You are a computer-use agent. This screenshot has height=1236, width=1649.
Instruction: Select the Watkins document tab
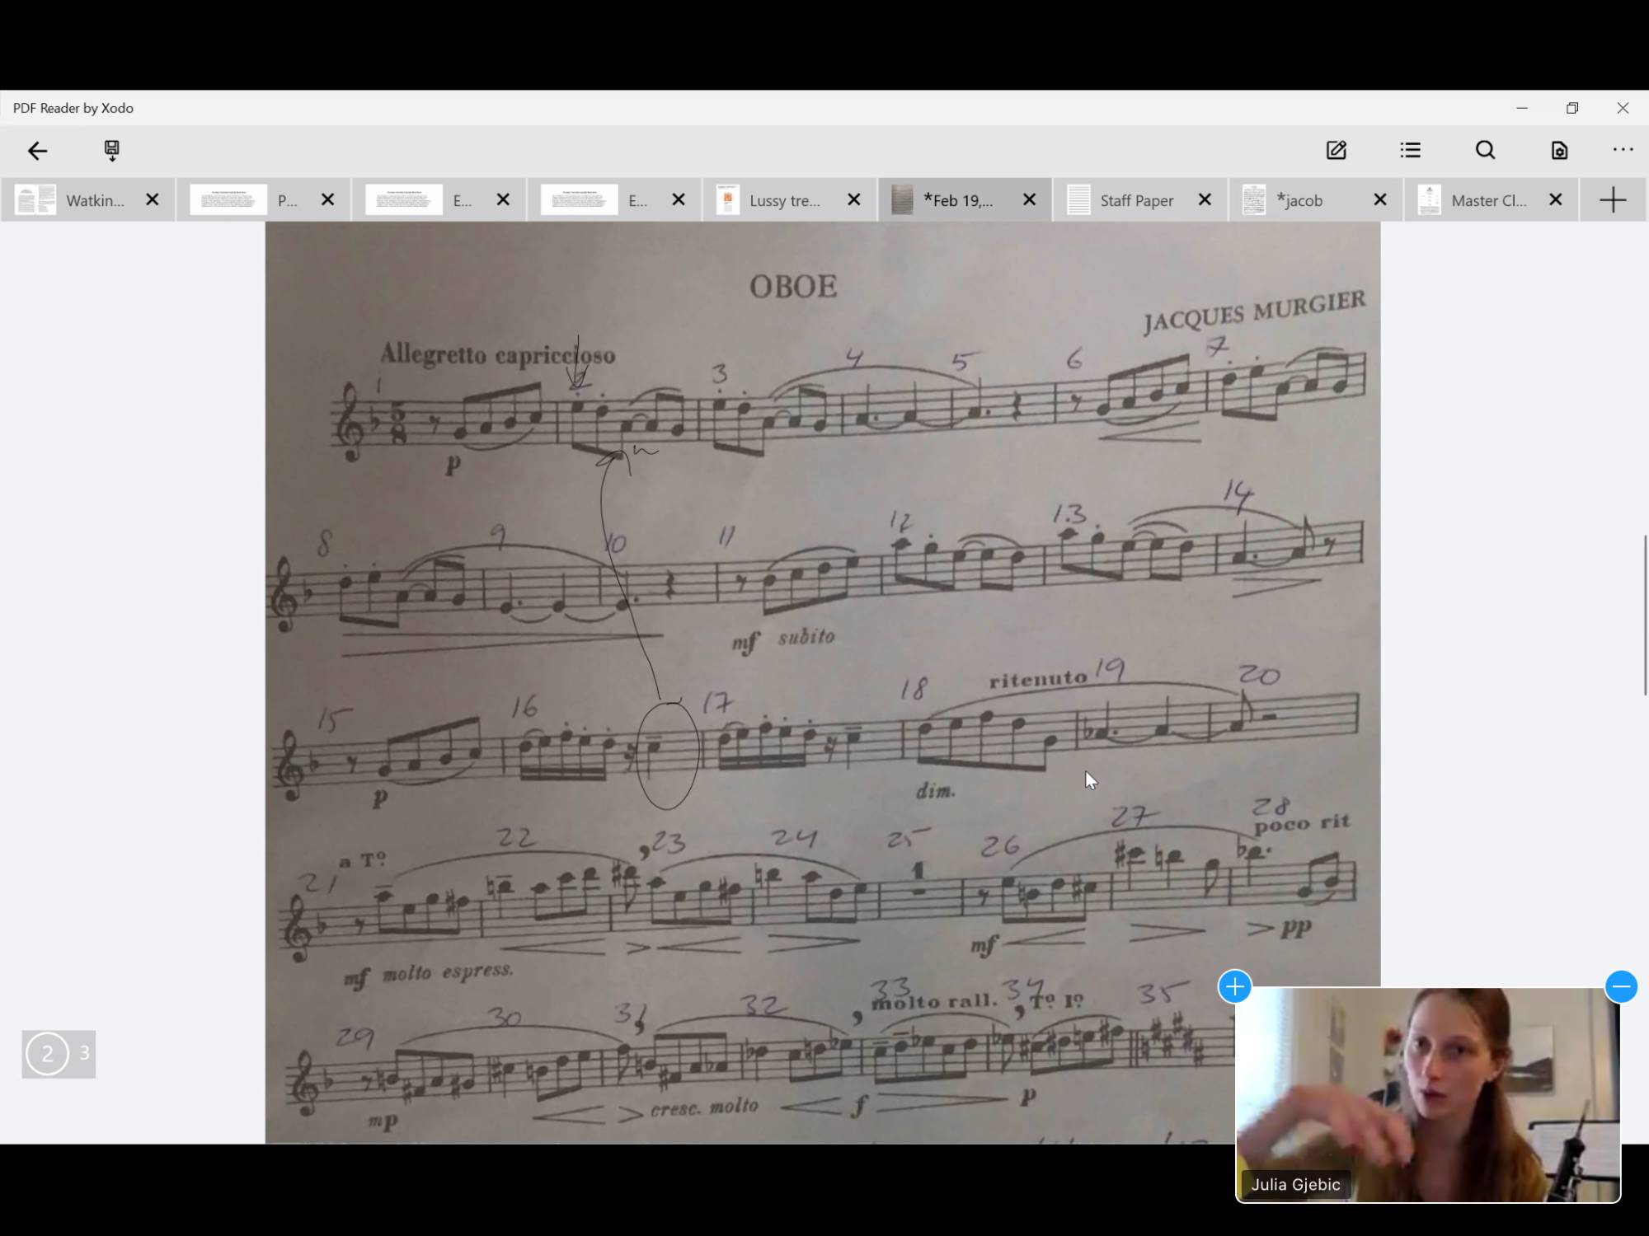(95, 199)
